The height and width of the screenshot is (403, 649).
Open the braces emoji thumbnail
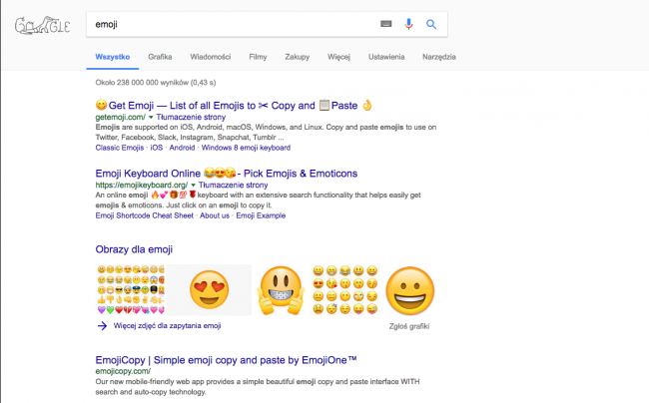(x=281, y=289)
